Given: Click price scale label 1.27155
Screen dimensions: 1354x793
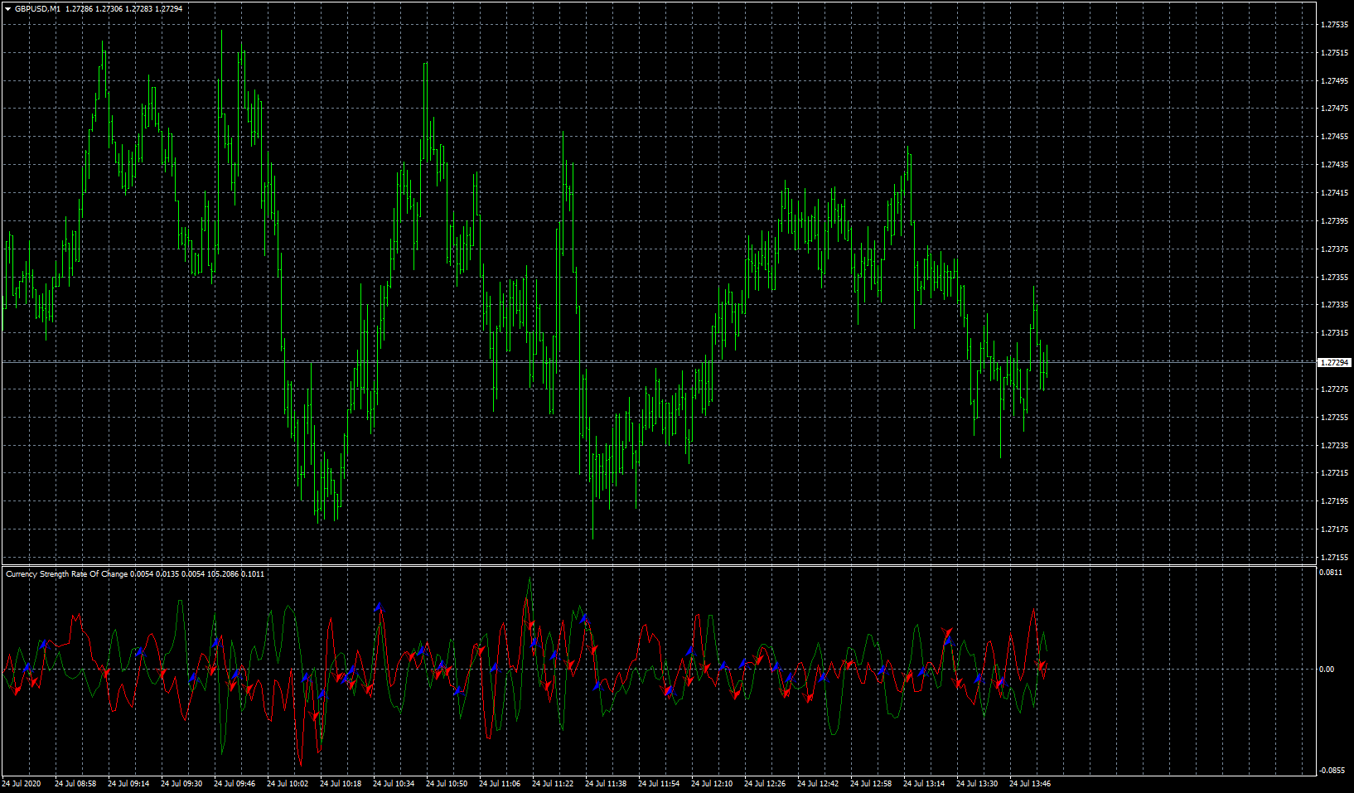Looking at the screenshot, I should click(x=1333, y=558).
